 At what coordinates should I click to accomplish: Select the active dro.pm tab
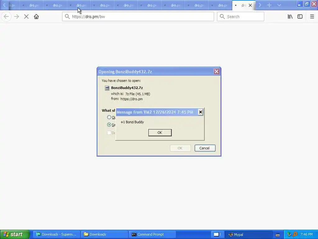244,5
